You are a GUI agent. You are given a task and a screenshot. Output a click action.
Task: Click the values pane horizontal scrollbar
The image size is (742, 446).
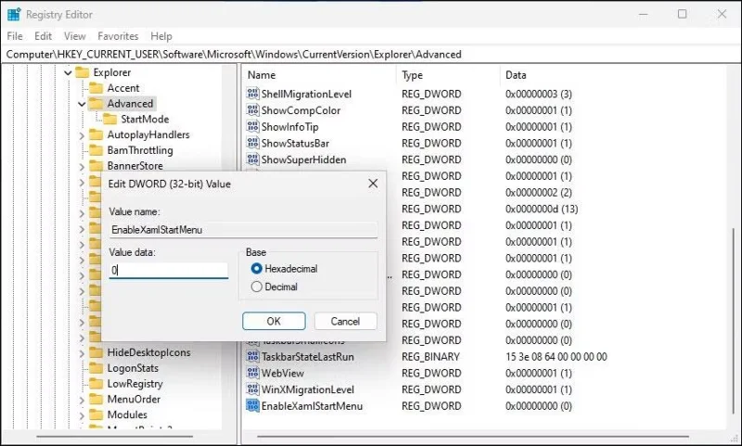472,437
